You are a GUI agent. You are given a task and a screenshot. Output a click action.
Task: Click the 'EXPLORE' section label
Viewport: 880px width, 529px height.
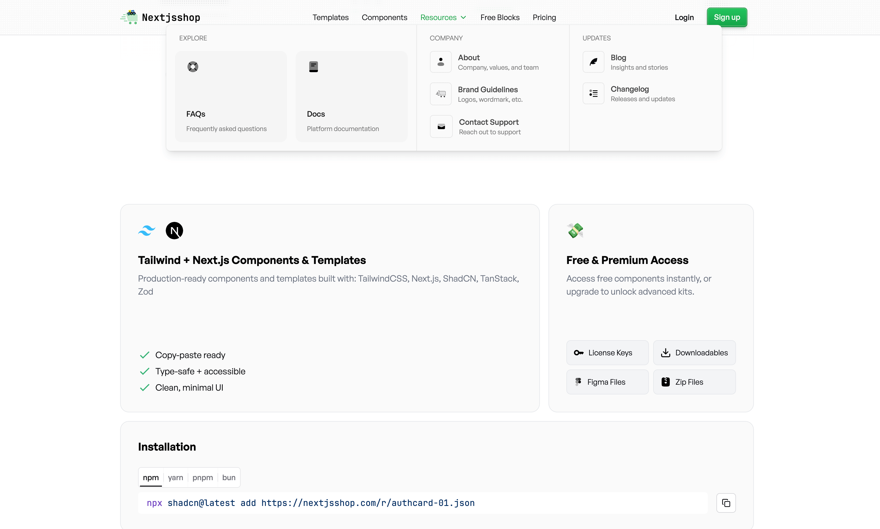pyautogui.click(x=193, y=38)
